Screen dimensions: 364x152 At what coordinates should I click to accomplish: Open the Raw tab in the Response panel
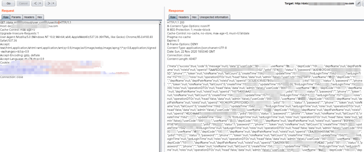coord(173,17)
